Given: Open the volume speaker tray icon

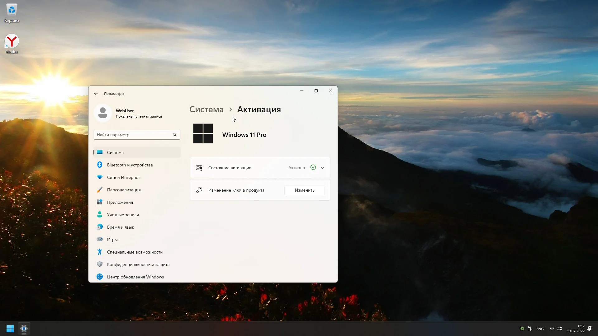Looking at the screenshot, I should (x=559, y=329).
